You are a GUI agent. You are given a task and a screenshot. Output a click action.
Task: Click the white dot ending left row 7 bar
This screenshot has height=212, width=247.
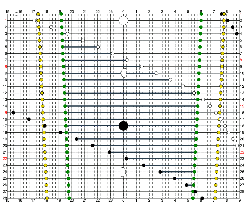(x=127, y=60)
